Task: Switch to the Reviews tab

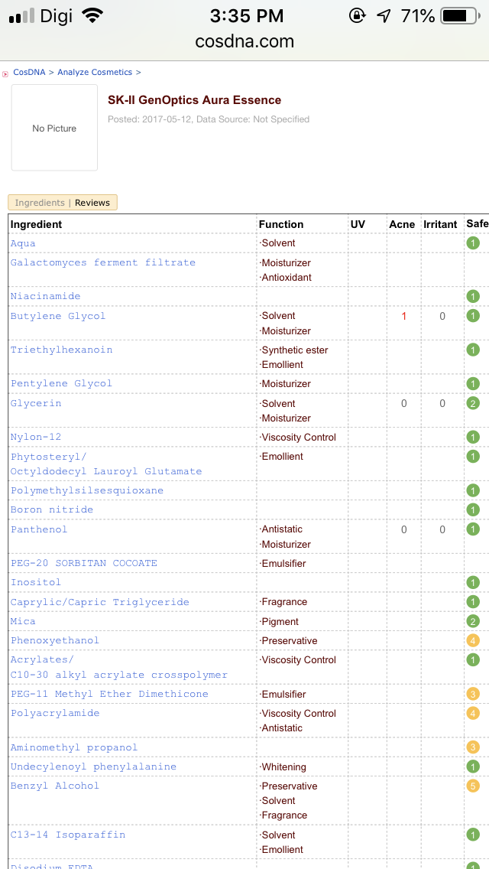Action: tap(92, 203)
